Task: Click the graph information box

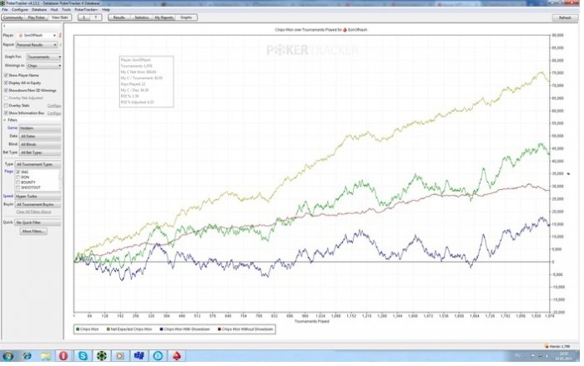Action: [x=146, y=82]
